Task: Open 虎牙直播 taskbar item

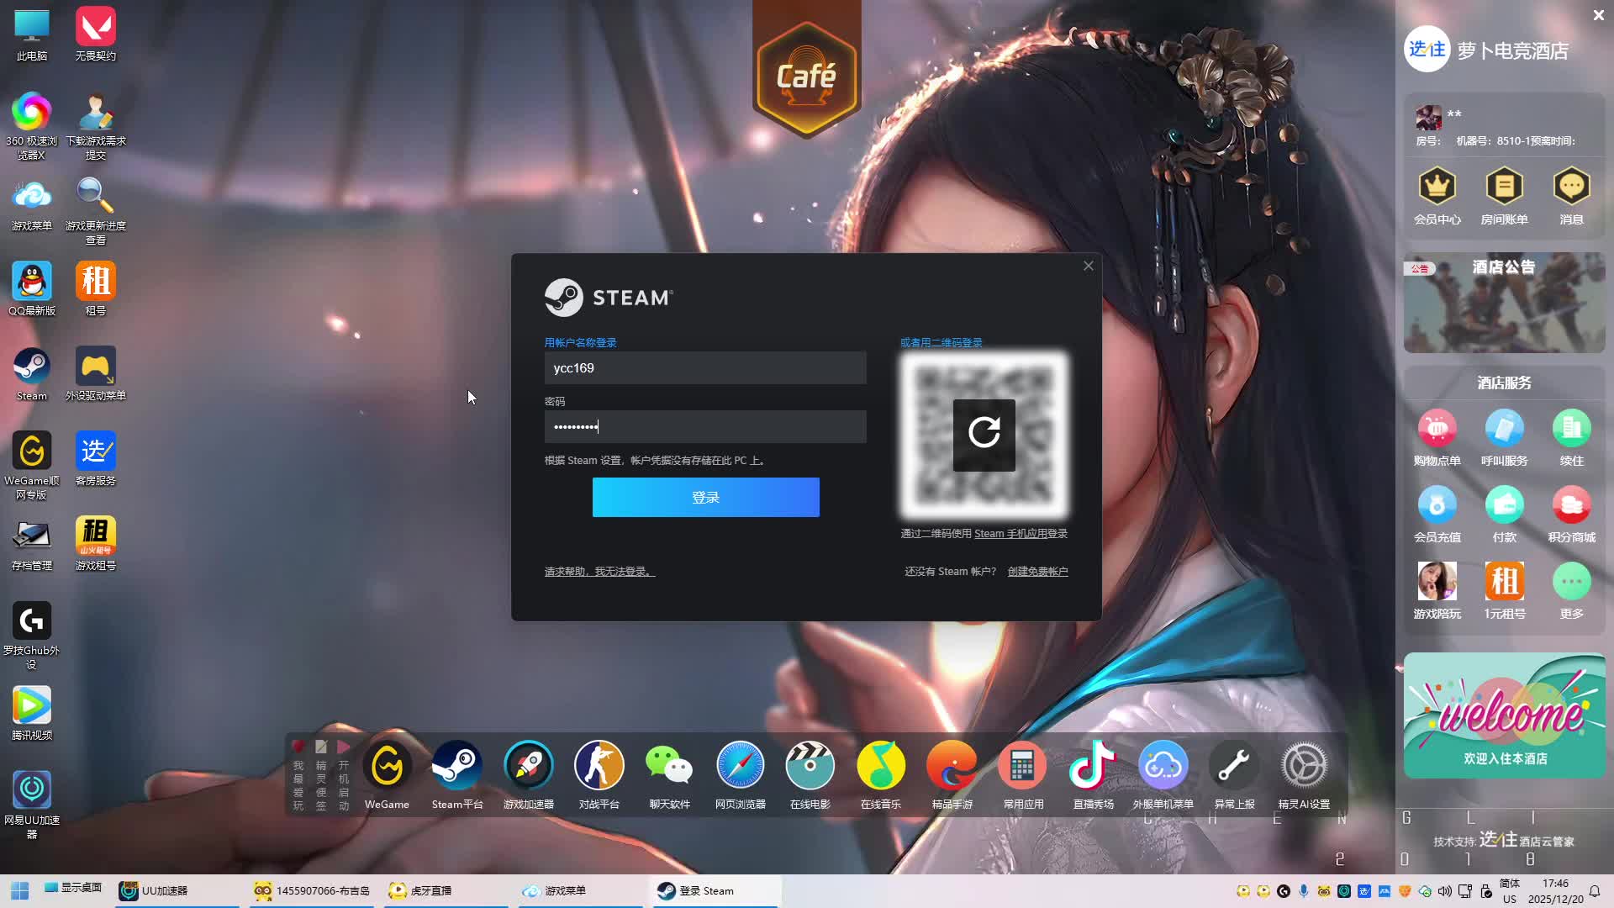Action: click(x=430, y=890)
